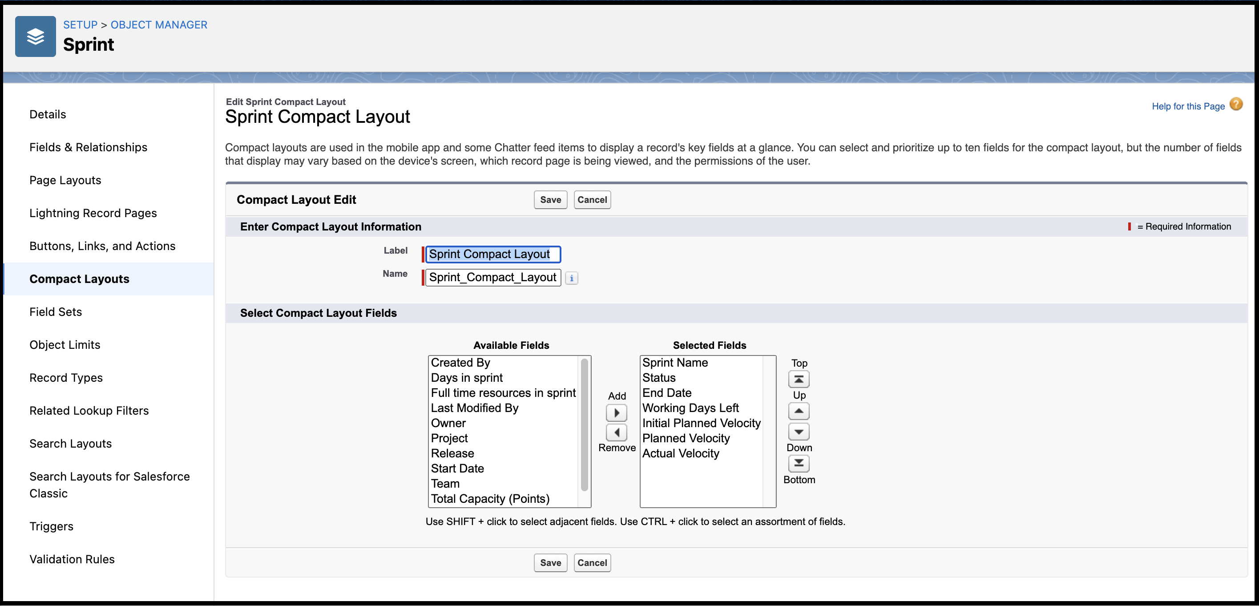Go to Page Layouts
Viewport: 1259px width, 606px height.
[x=65, y=180]
